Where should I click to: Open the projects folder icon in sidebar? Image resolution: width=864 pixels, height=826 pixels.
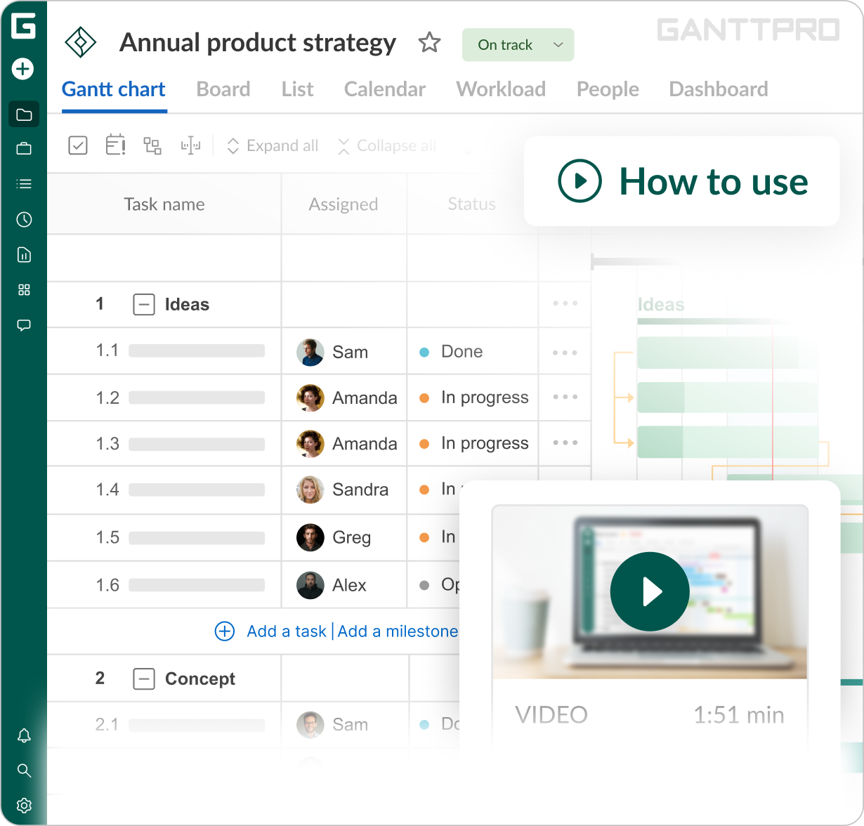(24, 114)
